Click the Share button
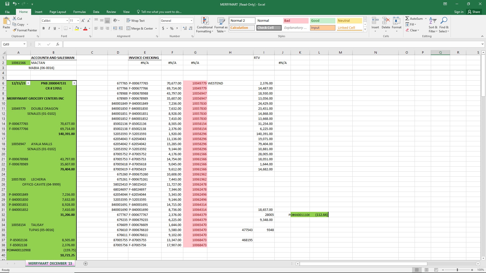 pos(474,12)
